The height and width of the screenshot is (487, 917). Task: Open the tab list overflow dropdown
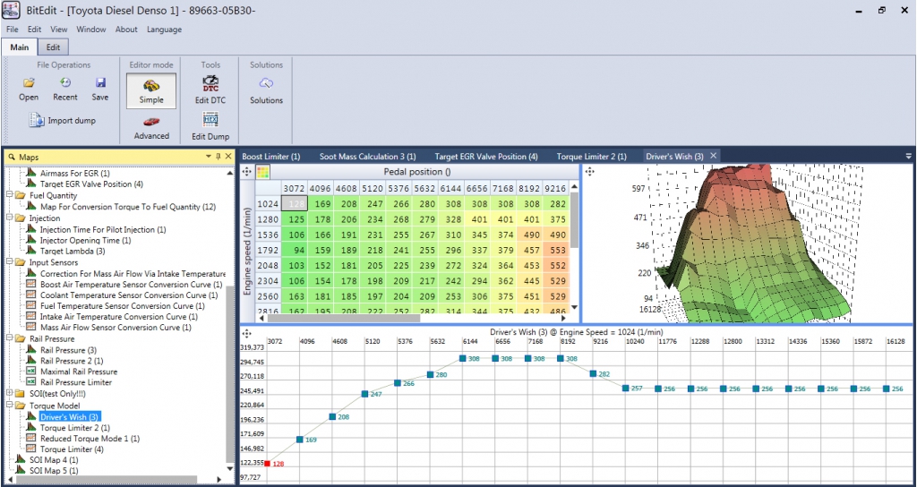pyautogui.click(x=909, y=156)
